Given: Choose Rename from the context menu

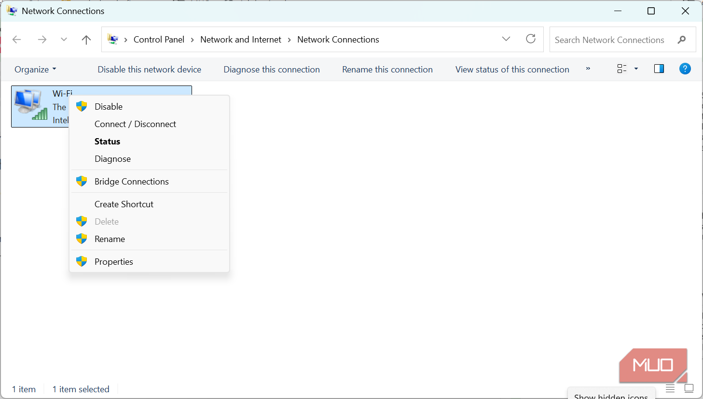Looking at the screenshot, I should click(x=150, y=239).
